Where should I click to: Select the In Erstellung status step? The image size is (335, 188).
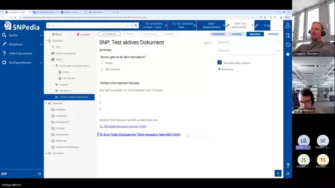pos(109,34)
